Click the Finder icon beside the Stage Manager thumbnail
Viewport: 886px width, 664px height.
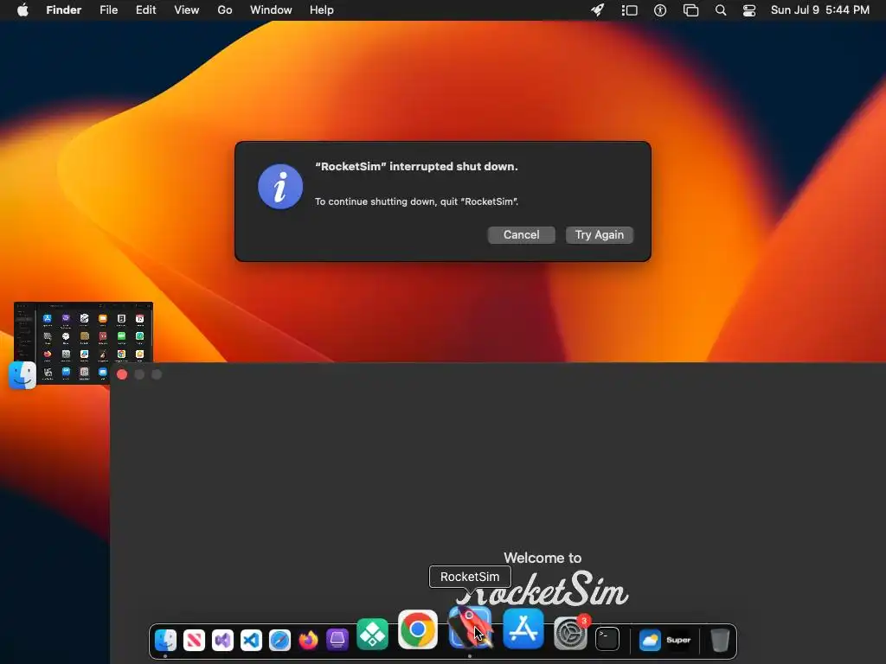pos(22,375)
